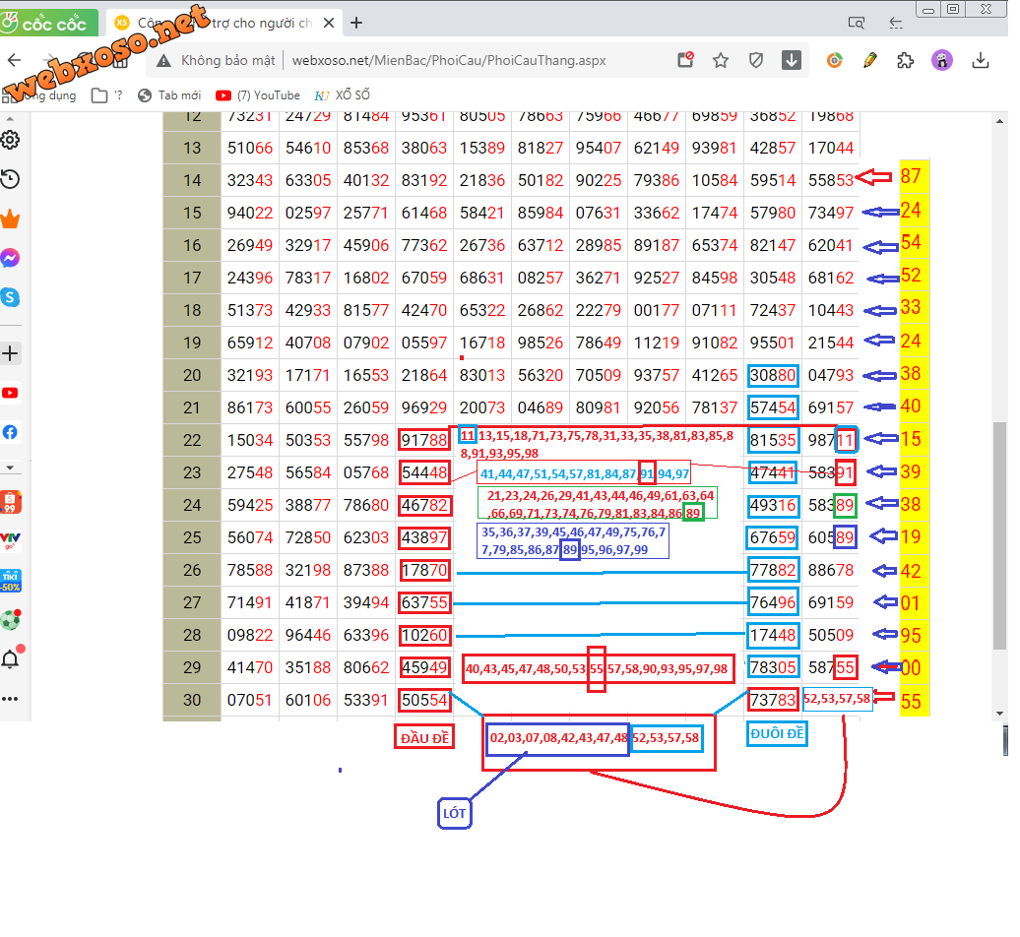This screenshot has height=937, width=1020.
Task: Open the football sidebar icon
Action: coord(10,620)
